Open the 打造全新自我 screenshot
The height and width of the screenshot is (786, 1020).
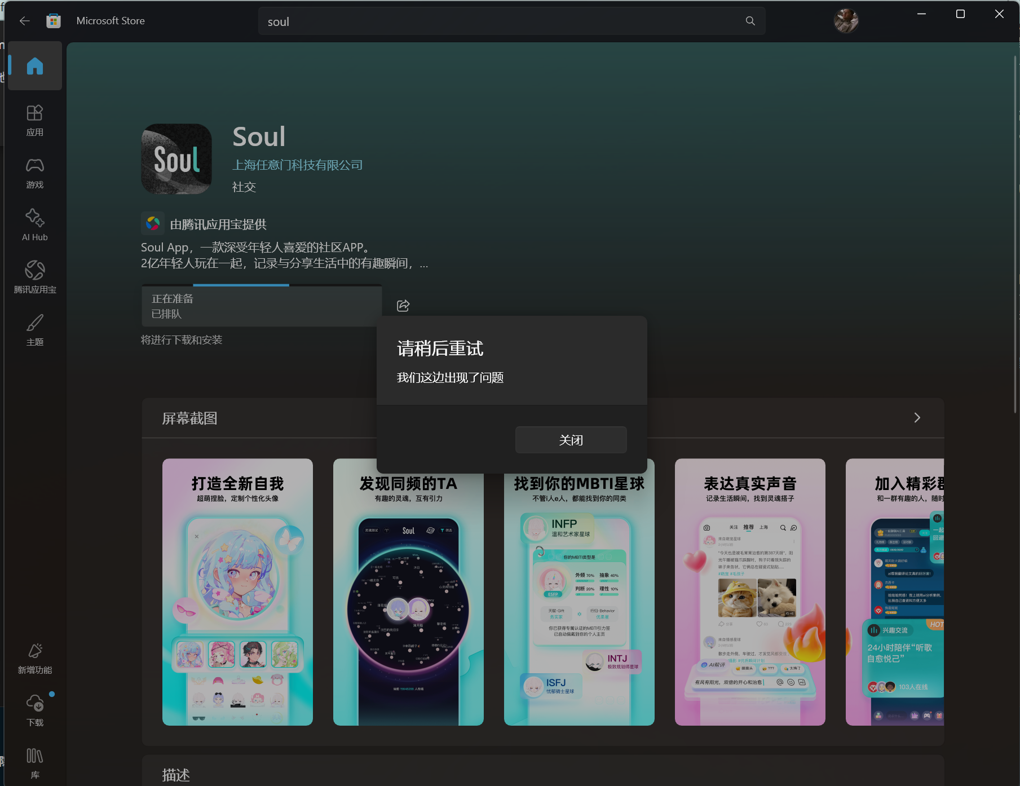pyautogui.click(x=237, y=592)
